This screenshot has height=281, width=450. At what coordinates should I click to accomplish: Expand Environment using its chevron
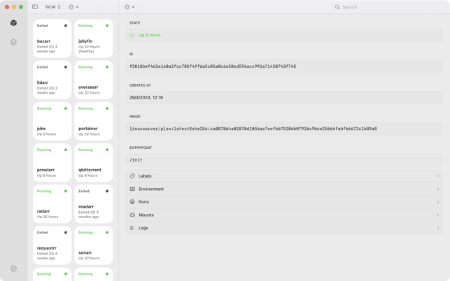click(x=438, y=189)
